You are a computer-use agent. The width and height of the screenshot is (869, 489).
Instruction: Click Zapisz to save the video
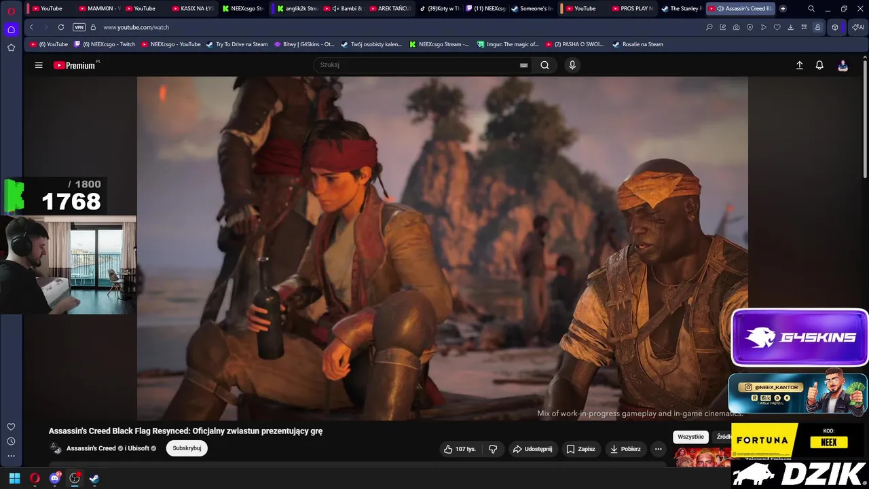pyautogui.click(x=580, y=449)
